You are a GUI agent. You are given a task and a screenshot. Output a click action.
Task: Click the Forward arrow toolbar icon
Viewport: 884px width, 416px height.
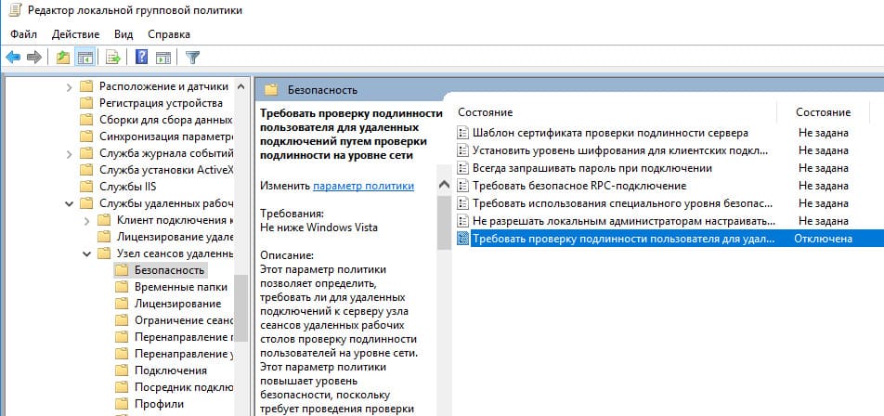coord(34,57)
